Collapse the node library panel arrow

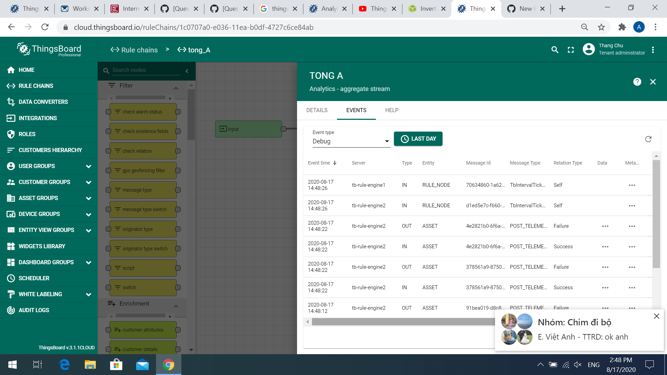tap(187, 71)
